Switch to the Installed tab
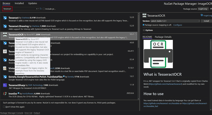Image resolution: width=212 pixels, height=115 pixels. coord(19,3)
